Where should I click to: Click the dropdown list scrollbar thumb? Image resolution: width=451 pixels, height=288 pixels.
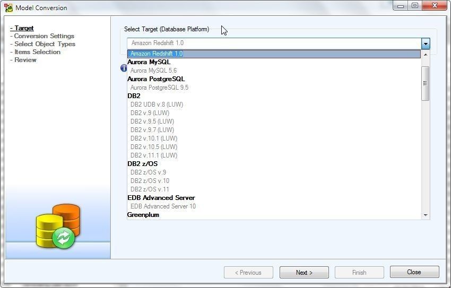click(x=426, y=83)
